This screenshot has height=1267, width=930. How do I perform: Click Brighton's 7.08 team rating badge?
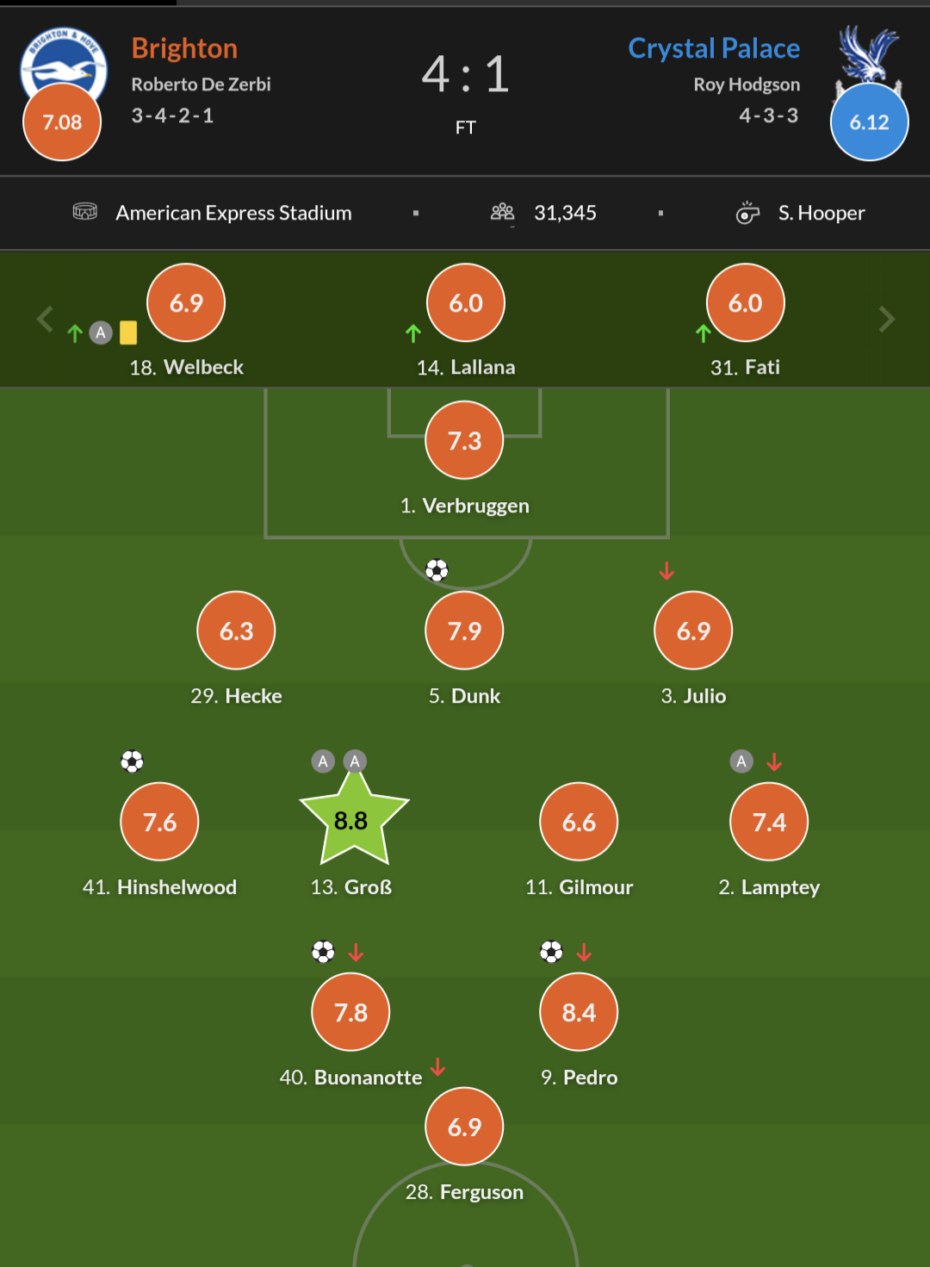pyautogui.click(x=62, y=121)
